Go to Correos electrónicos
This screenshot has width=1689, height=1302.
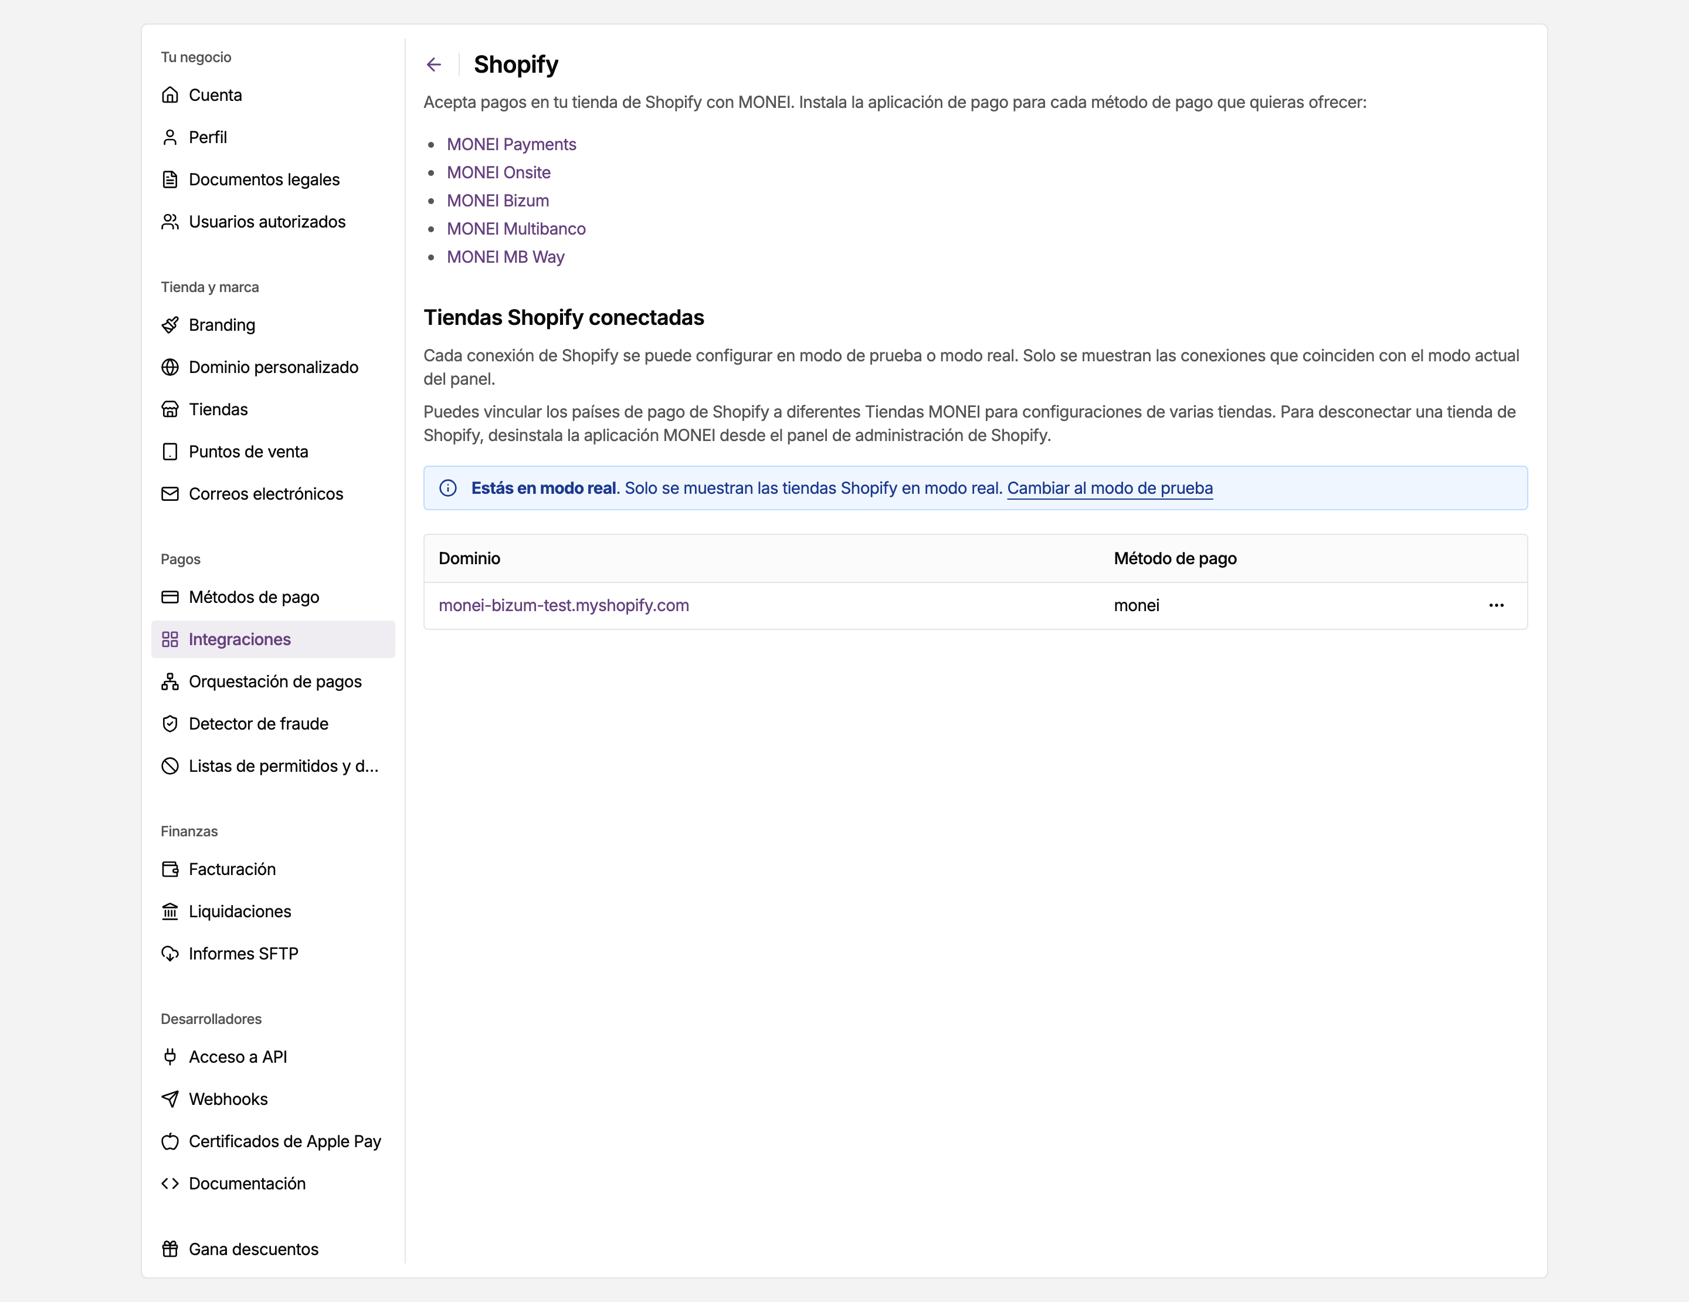click(273, 494)
